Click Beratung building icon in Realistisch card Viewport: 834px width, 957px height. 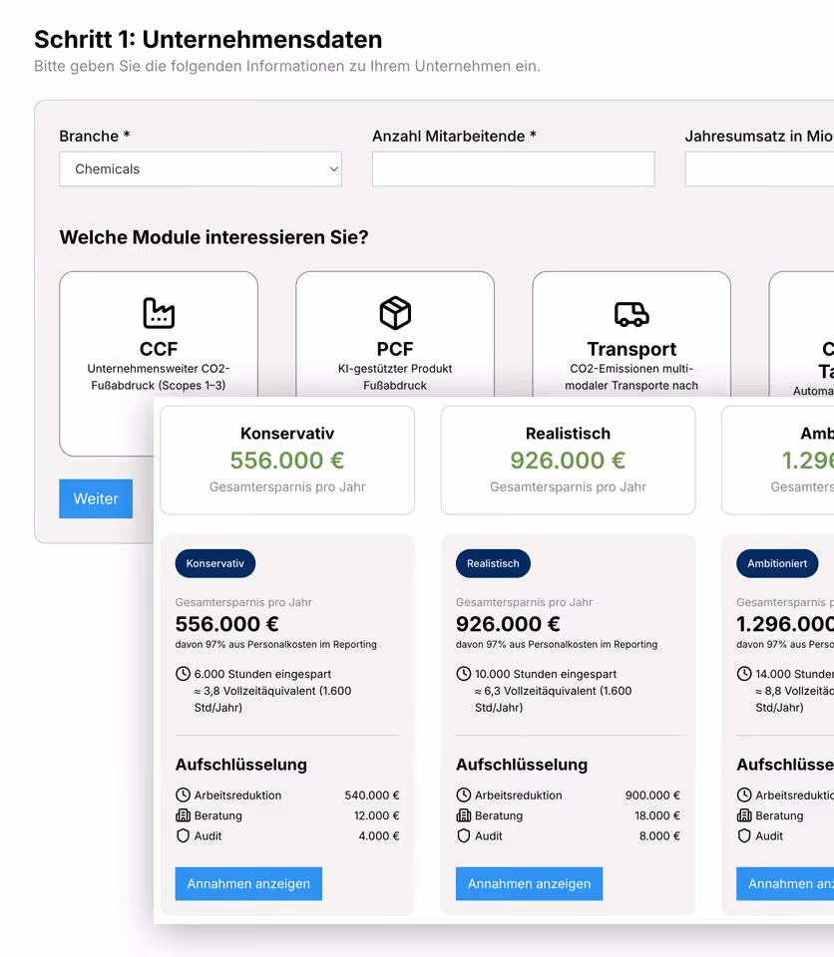click(x=464, y=815)
